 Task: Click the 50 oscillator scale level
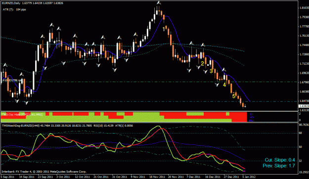coord(300,147)
